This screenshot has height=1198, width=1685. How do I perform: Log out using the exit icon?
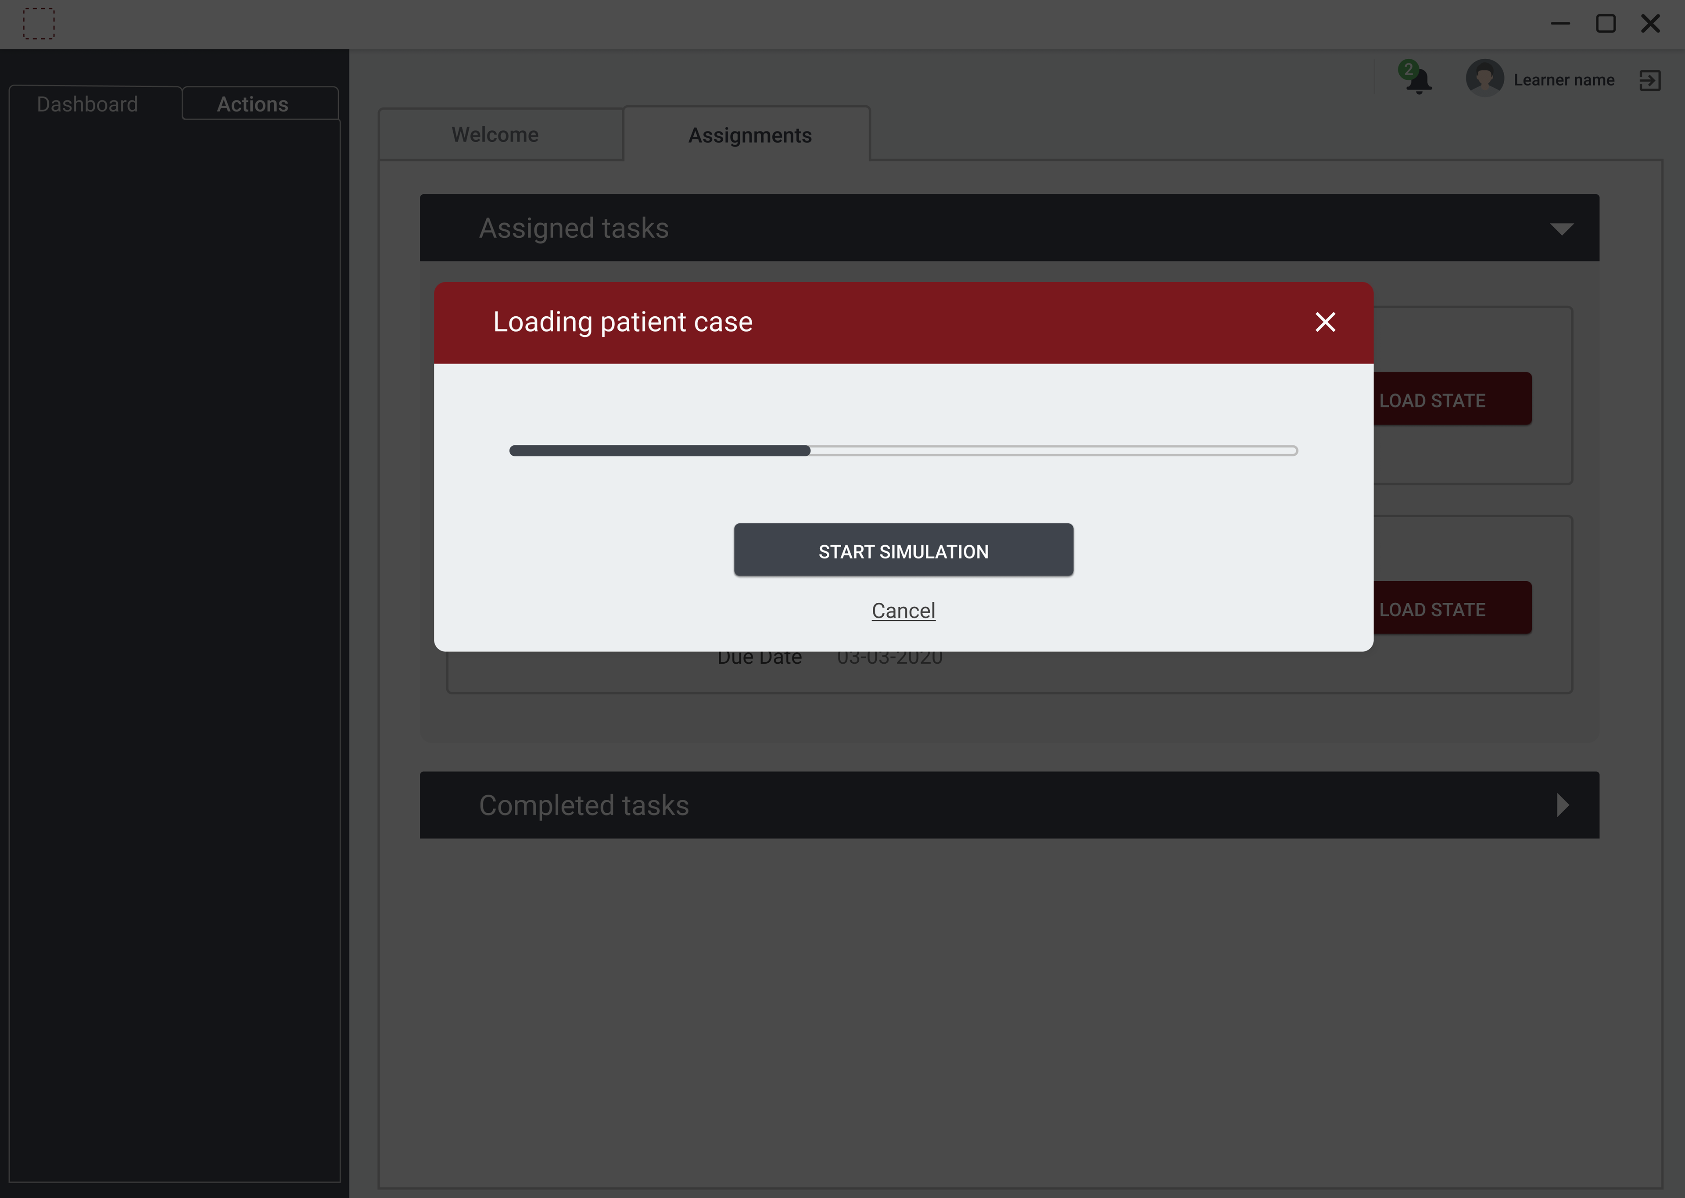tap(1649, 80)
